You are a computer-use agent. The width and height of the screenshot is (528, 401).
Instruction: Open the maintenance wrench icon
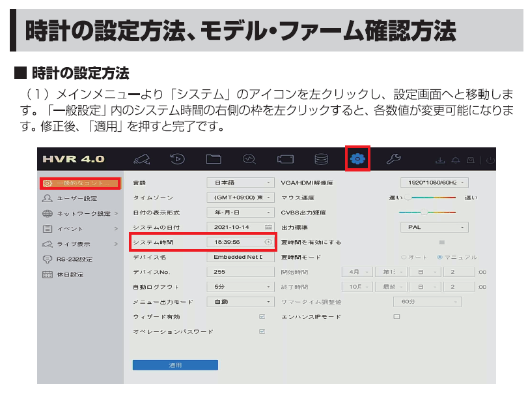tap(394, 159)
